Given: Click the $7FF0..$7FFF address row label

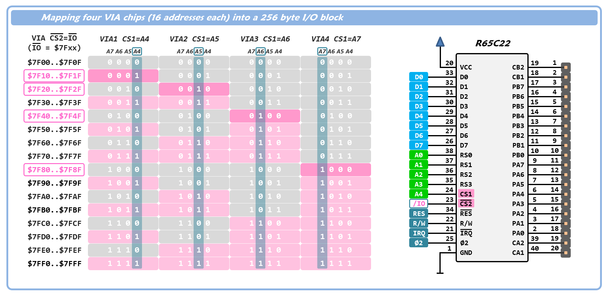Looking at the screenshot, I should point(54,264).
